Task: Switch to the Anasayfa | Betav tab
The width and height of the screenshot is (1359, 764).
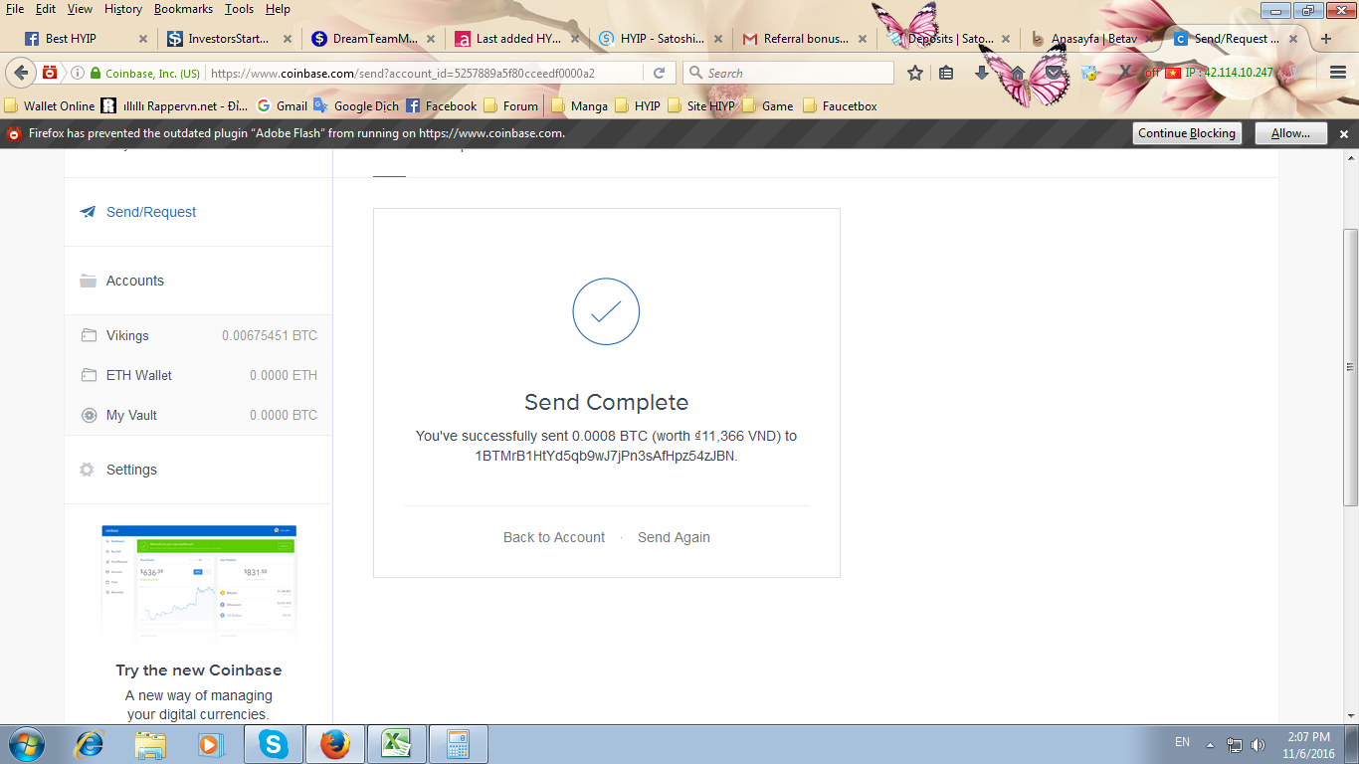Action: [1093, 39]
